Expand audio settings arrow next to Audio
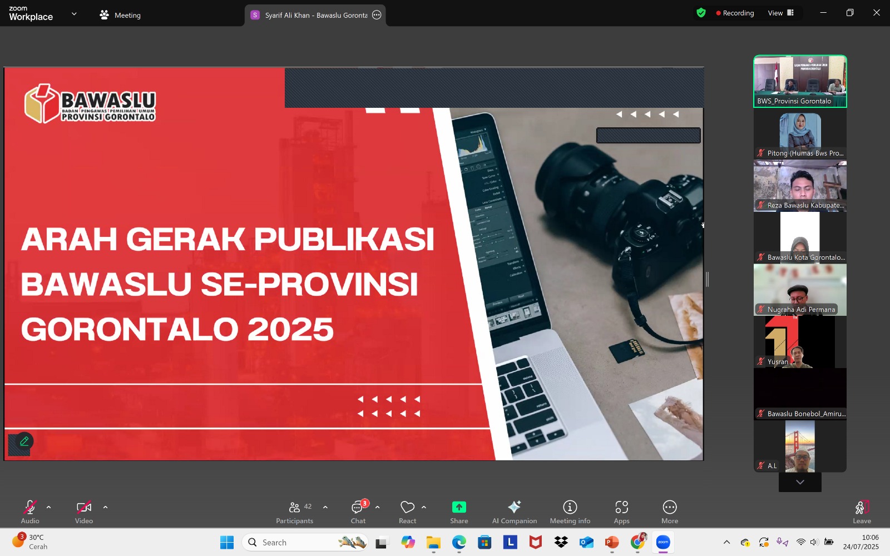Image resolution: width=890 pixels, height=556 pixels. (49, 507)
